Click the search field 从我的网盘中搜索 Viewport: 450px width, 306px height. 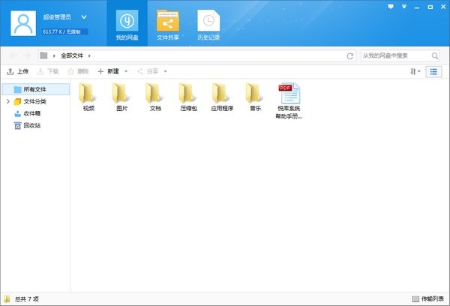click(394, 55)
